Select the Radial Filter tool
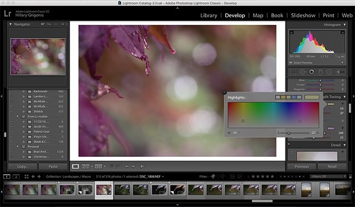The width and height of the screenshot is (355, 207). point(329,72)
